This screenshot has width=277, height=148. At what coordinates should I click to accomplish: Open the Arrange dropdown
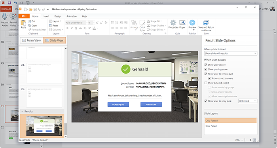pyautogui.click(x=134, y=25)
